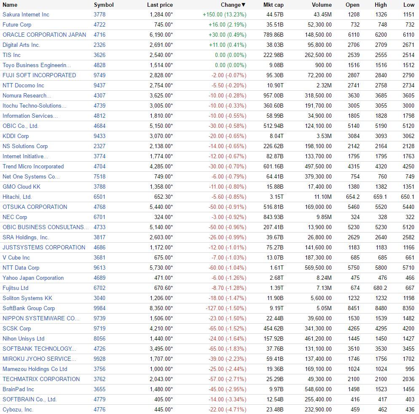Sort by the High column header

(x=381, y=5)
